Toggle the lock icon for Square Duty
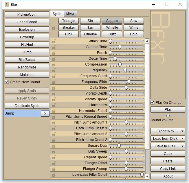This screenshot has width=189, height=183. [x=54, y=146]
